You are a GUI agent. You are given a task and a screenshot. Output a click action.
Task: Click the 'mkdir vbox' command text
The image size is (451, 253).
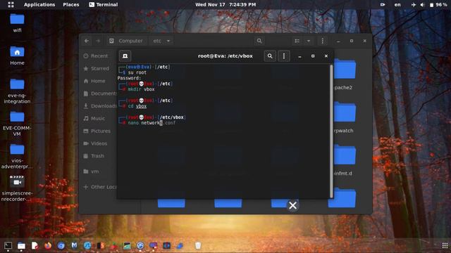[x=141, y=89]
